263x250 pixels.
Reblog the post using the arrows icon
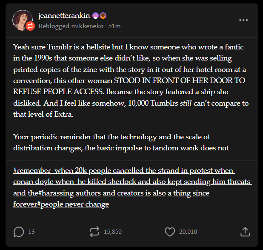point(94,232)
